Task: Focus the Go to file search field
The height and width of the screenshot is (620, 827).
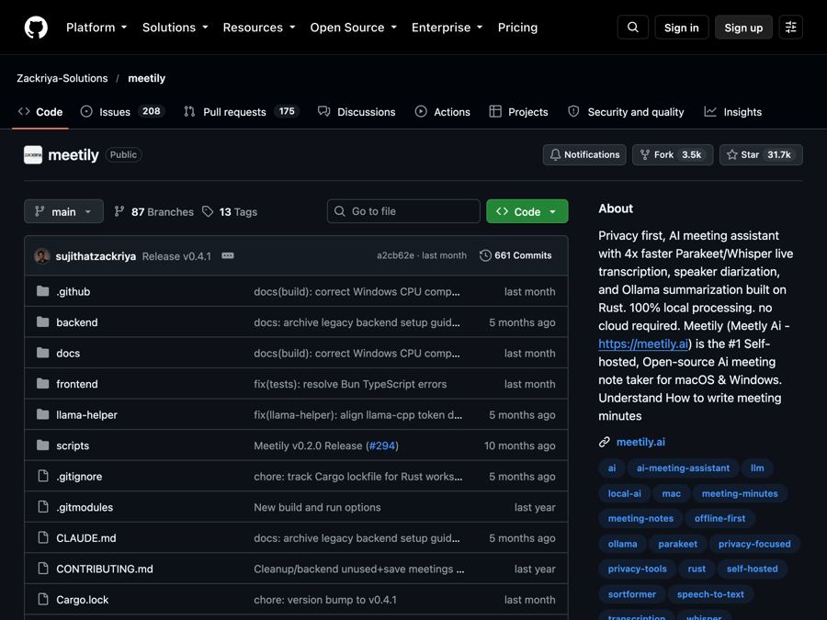Action: coord(403,211)
